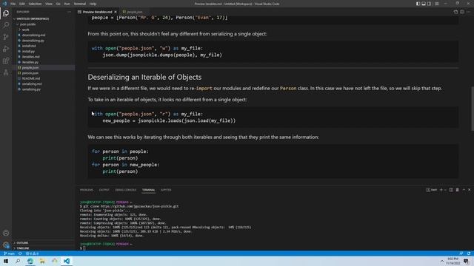
Task: Select the Preview iterables.md tab
Action: coord(97,12)
